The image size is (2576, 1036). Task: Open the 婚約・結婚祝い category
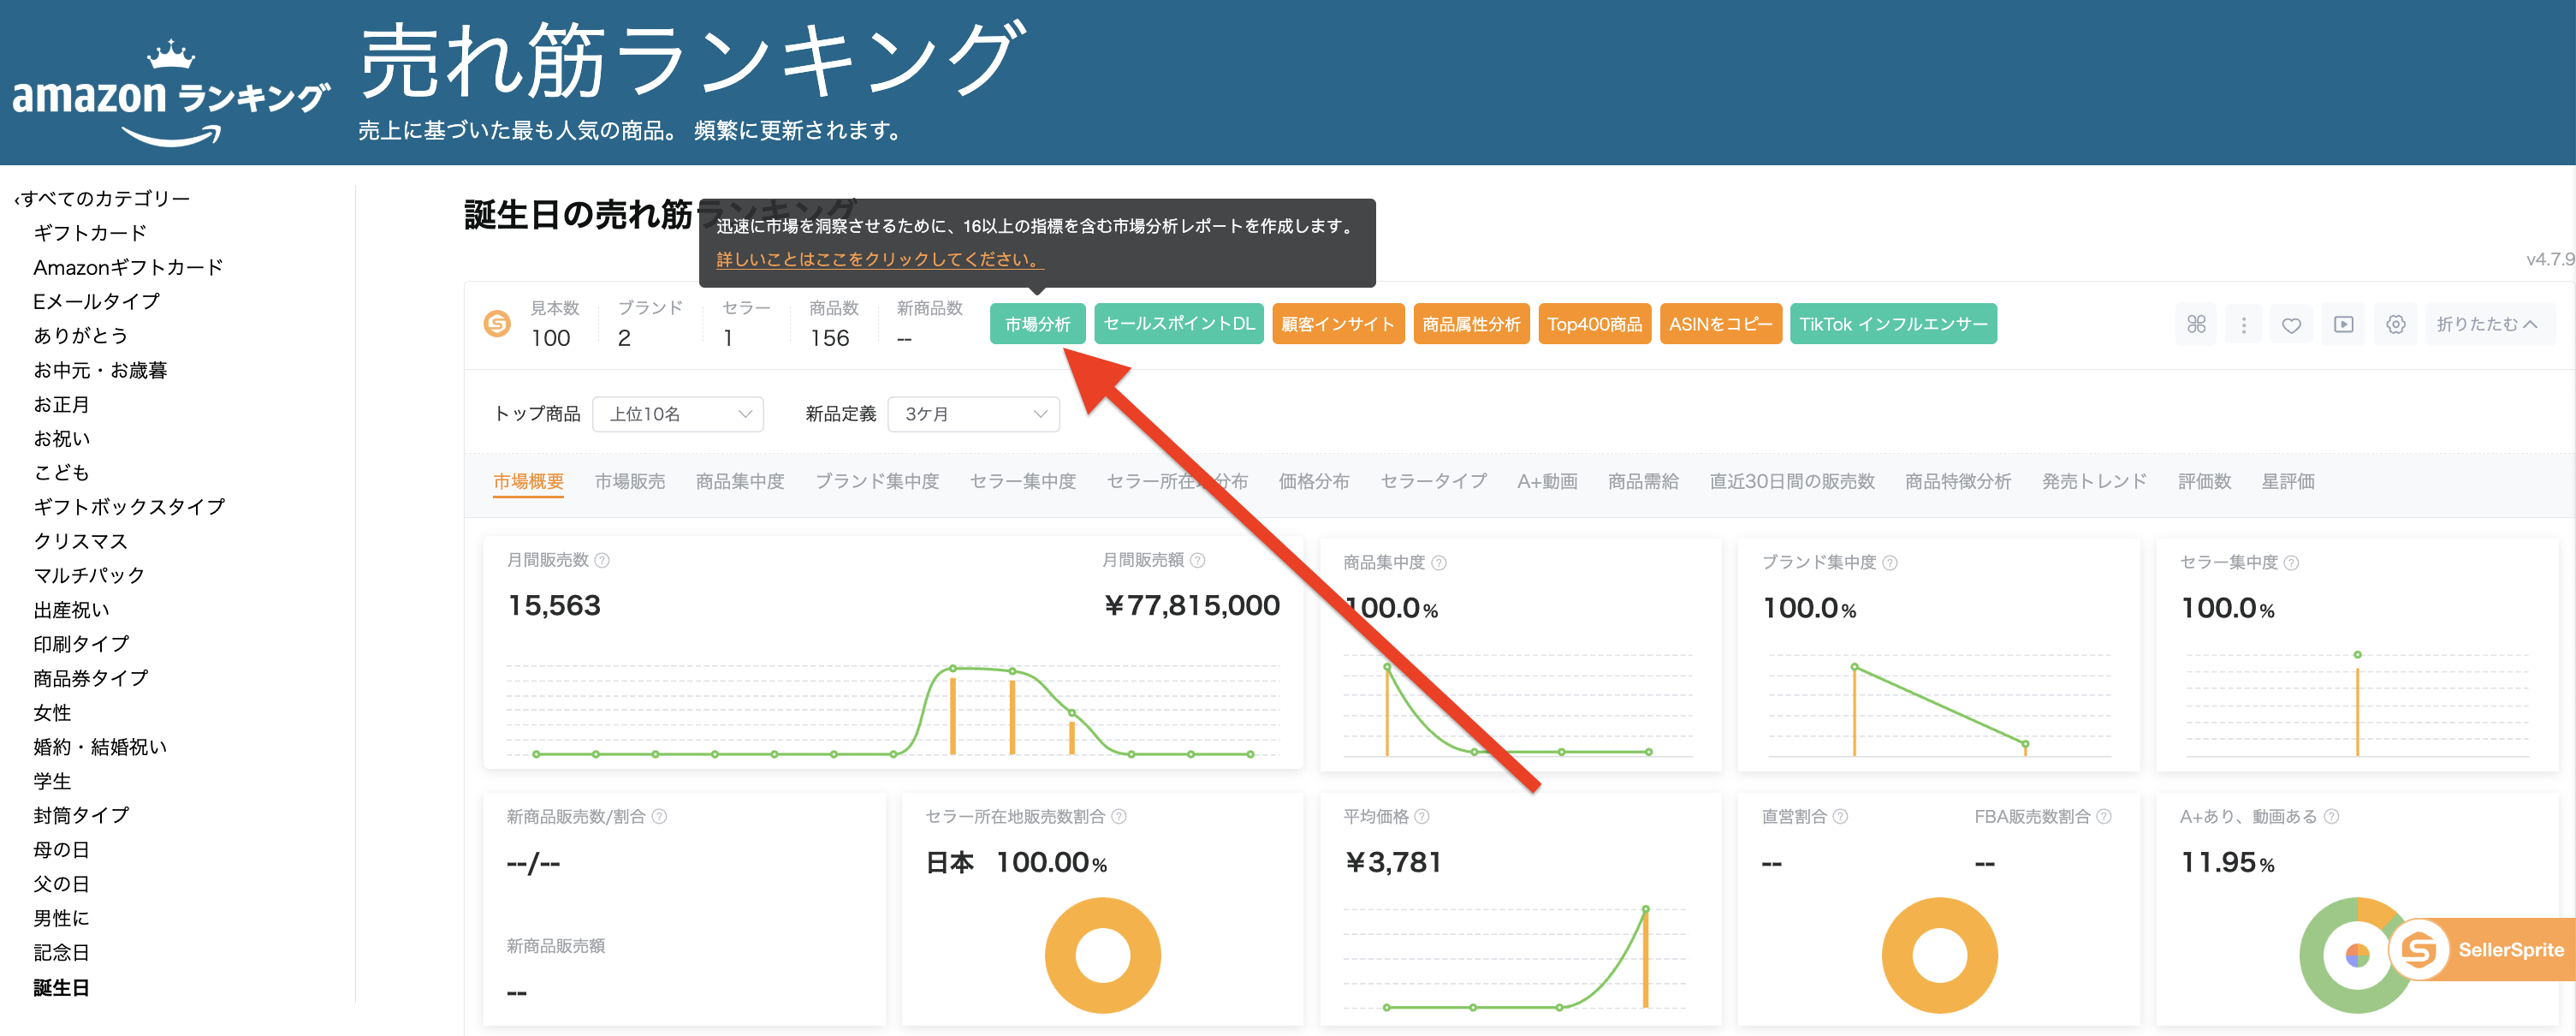[100, 747]
